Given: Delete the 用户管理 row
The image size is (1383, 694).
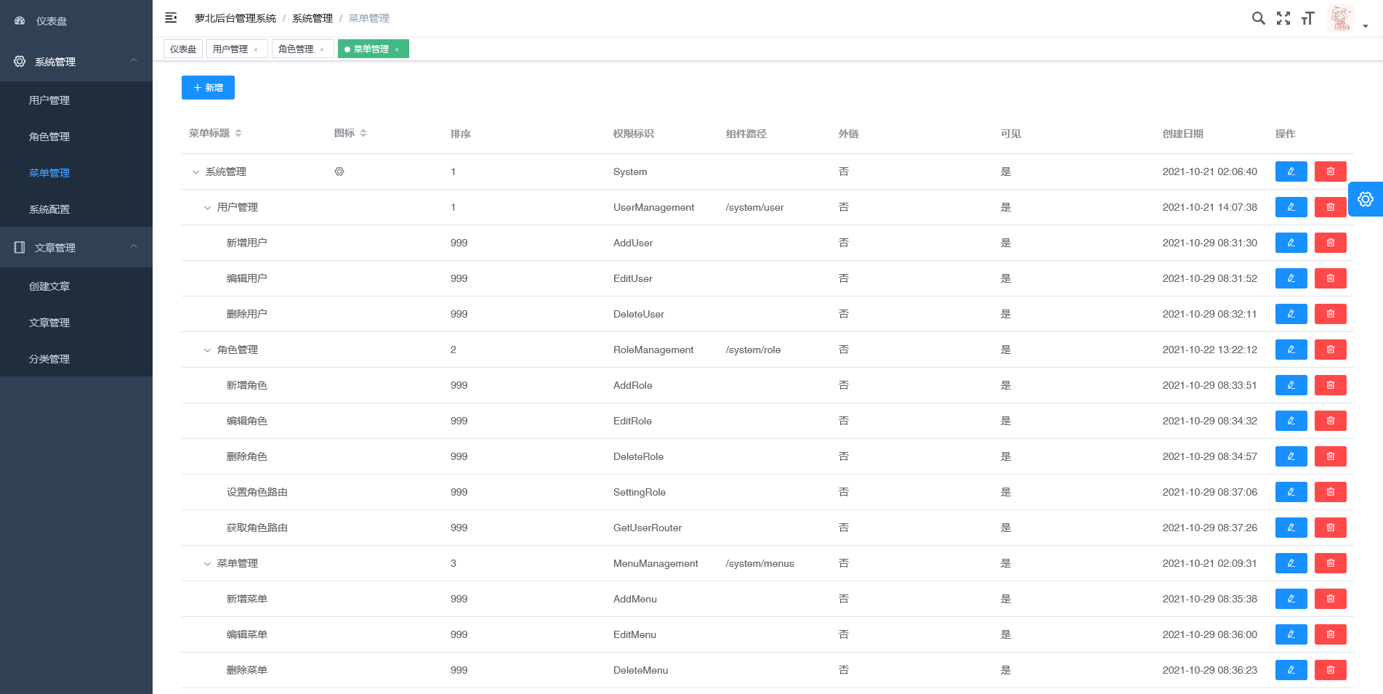Looking at the screenshot, I should (x=1330, y=207).
